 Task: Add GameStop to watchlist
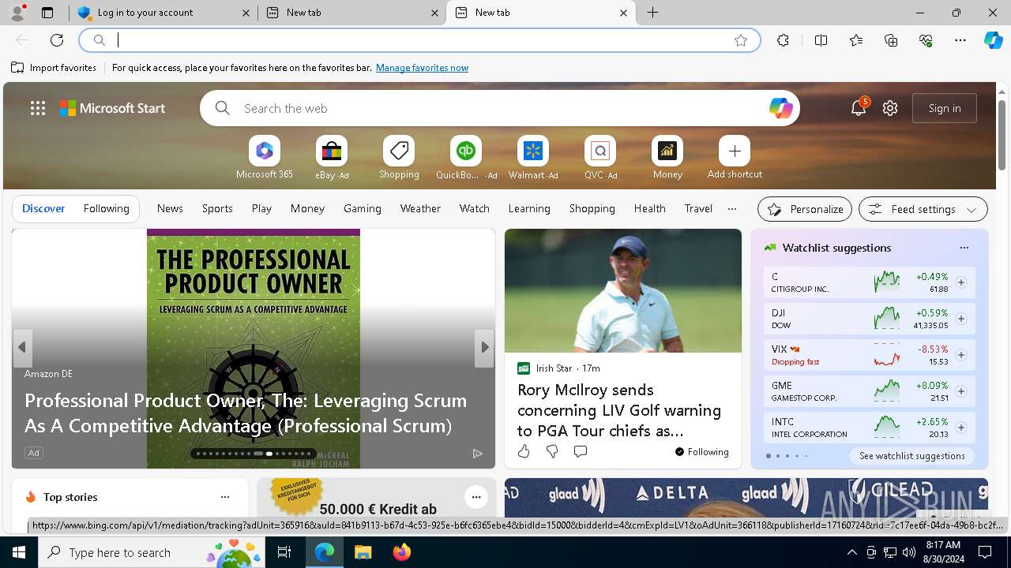[961, 391]
